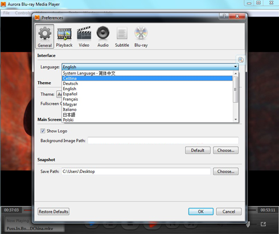Image resolution: width=279 pixels, height=234 pixels.
Task: Click the Cancel button
Action: 229,212
